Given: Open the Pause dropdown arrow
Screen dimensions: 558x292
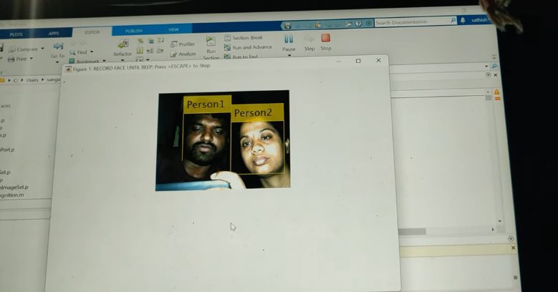Looking at the screenshot, I should [x=289, y=55].
